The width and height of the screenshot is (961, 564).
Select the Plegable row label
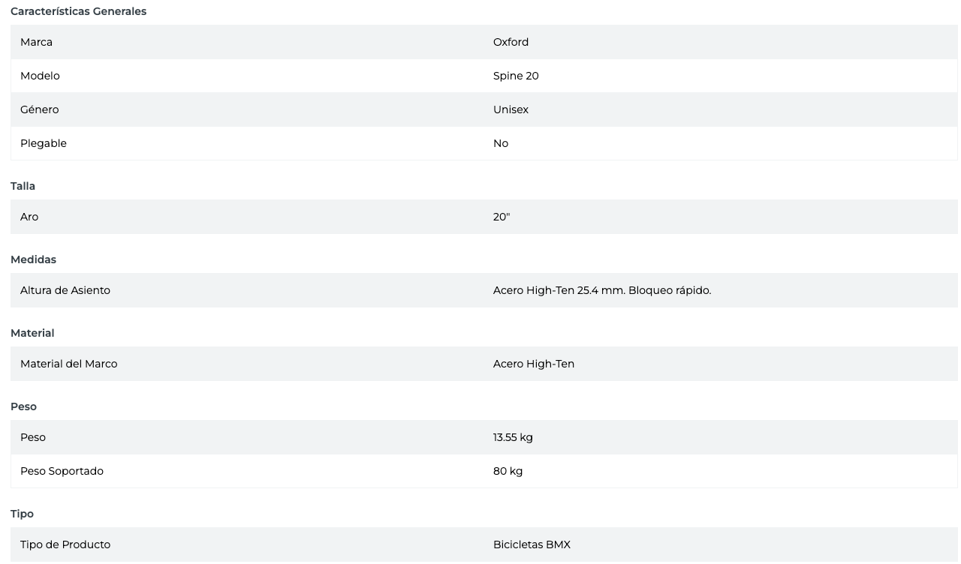click(x=44, y=143)
